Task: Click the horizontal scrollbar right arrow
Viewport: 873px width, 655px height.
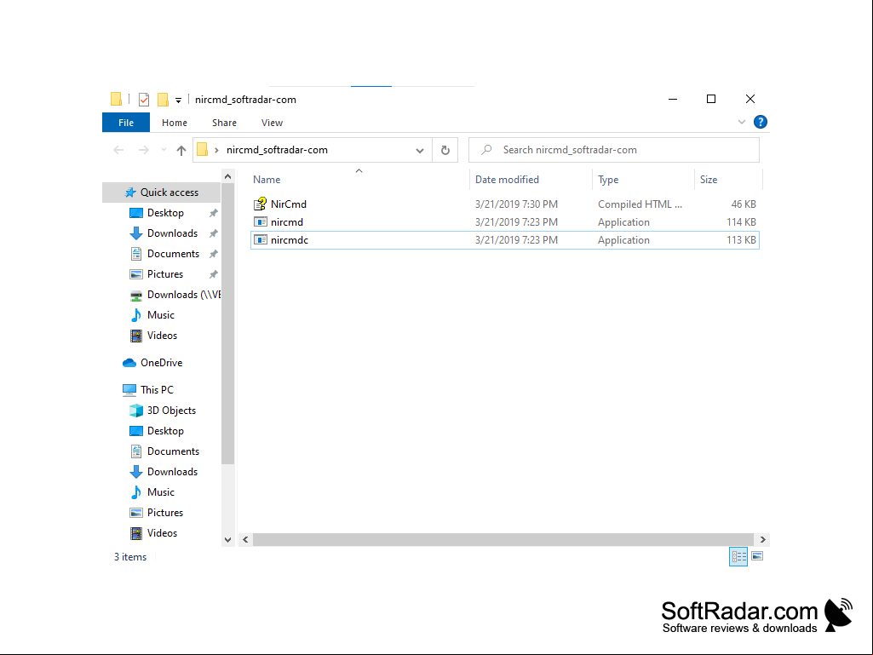Action: coord(763,540)
